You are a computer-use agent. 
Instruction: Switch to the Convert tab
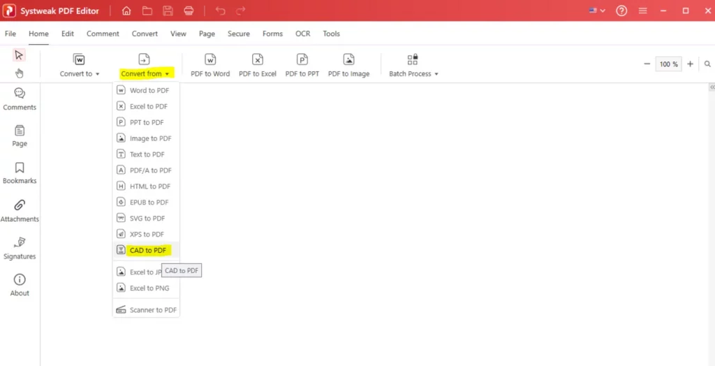point(145,34)
